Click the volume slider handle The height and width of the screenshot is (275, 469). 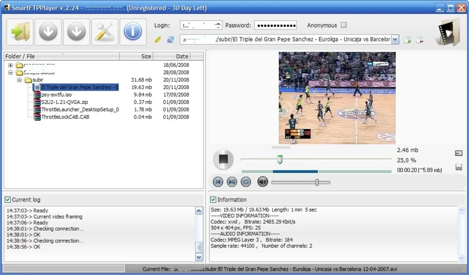point(317,182)
